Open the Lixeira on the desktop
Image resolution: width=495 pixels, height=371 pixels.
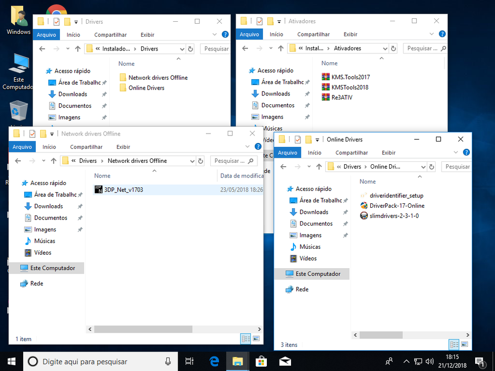(17, 109)
